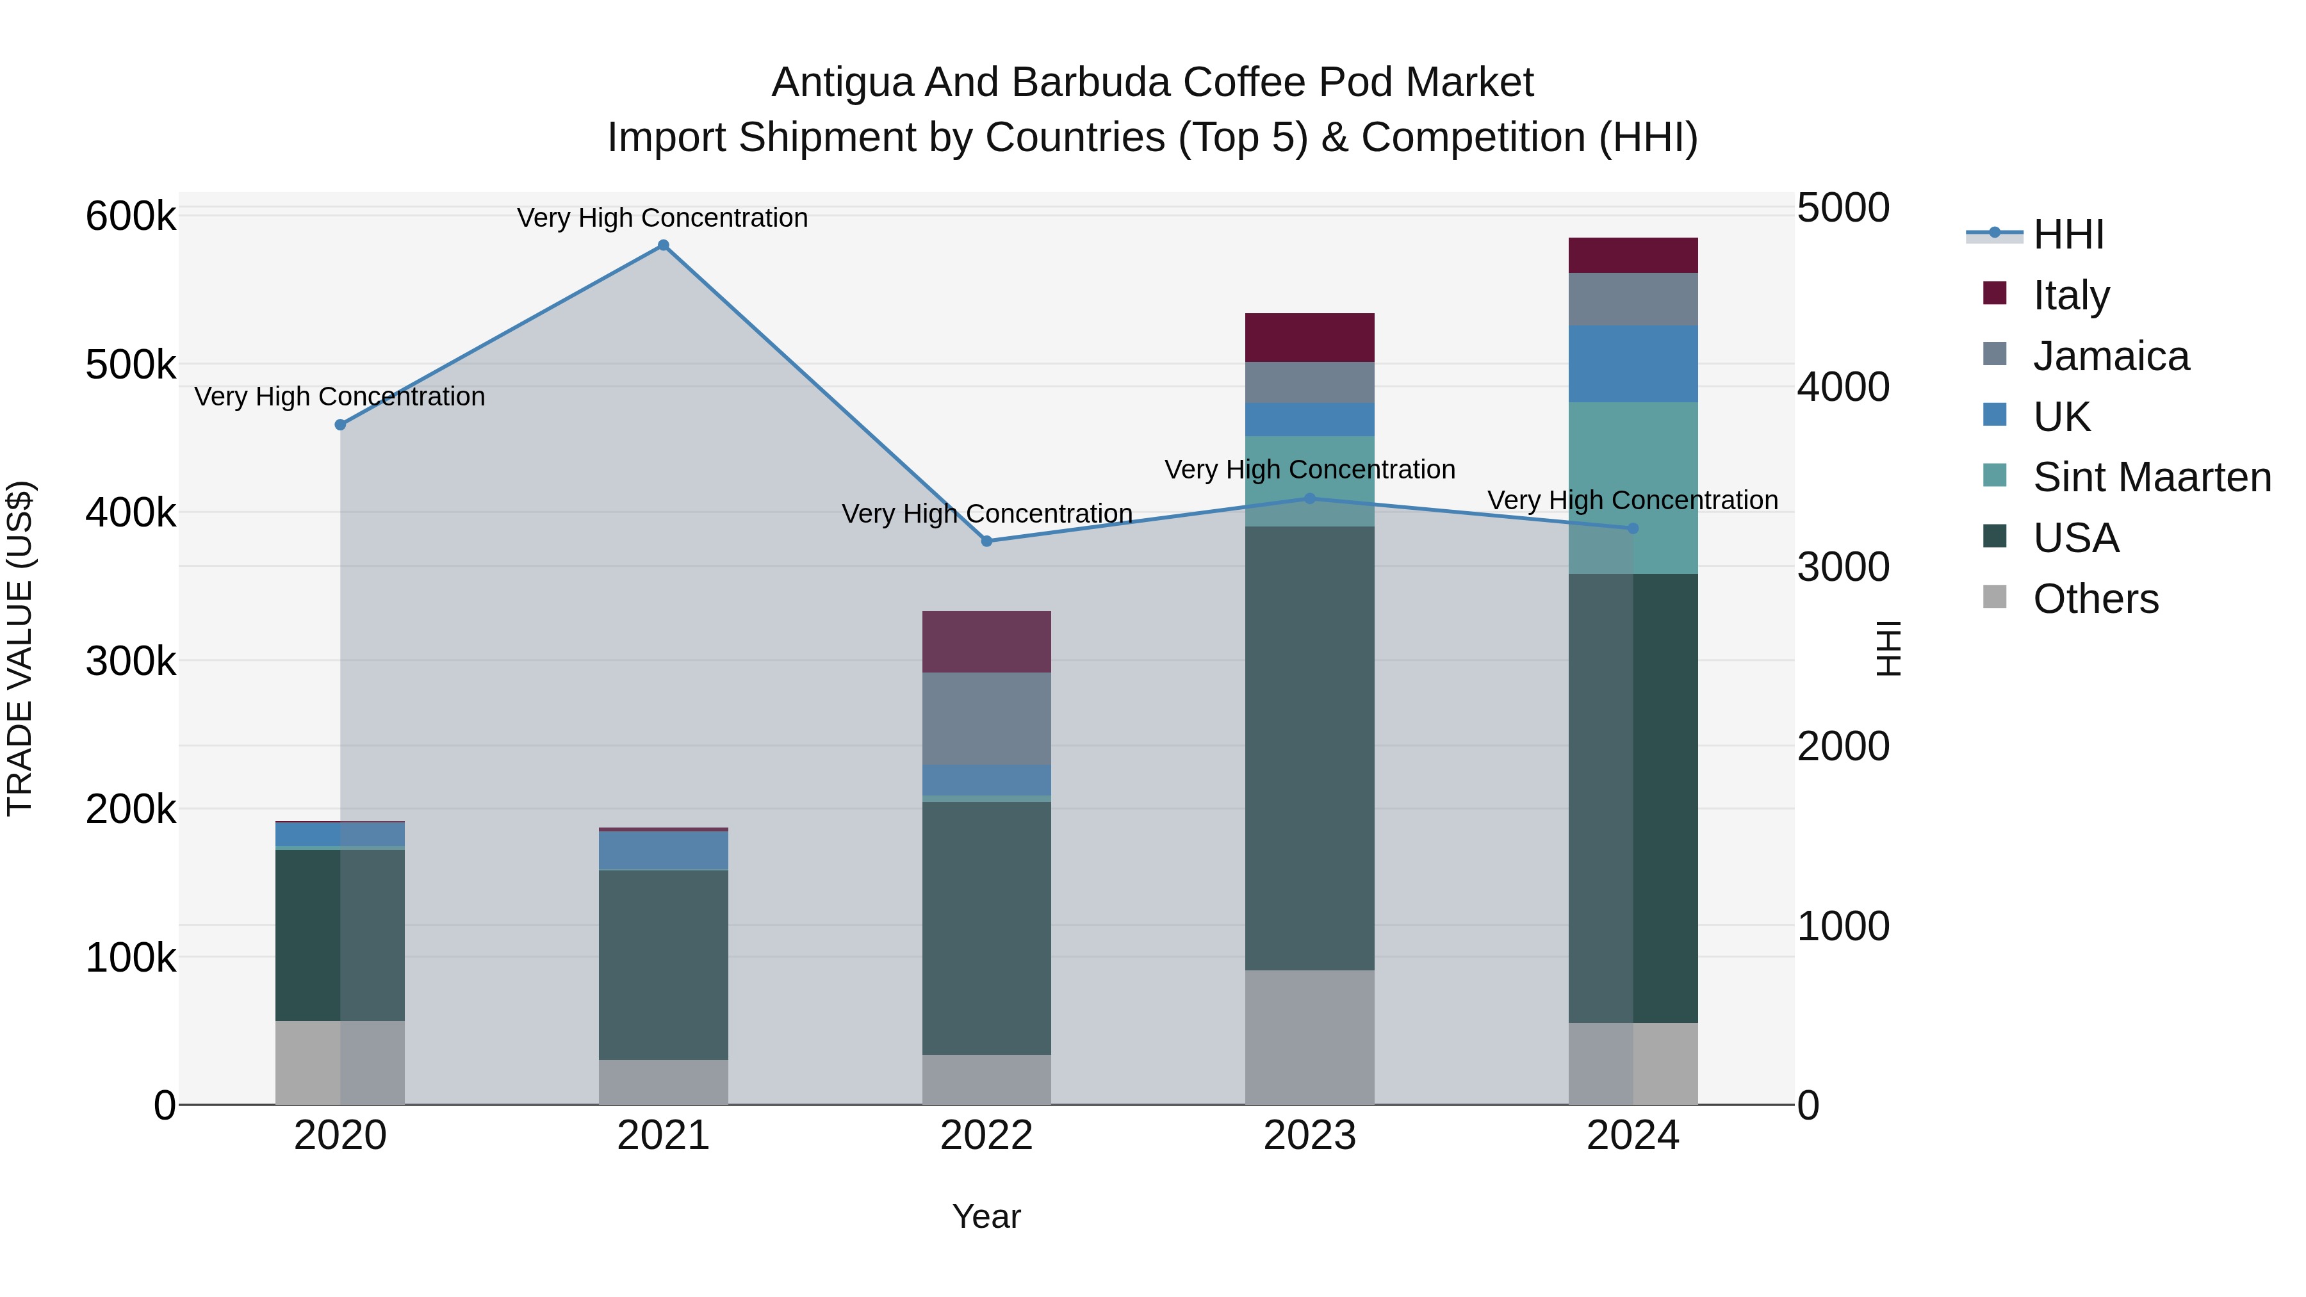Click the chart title Antigua And Barbuda Coffee Pod Market
Viewport: 2306px width, 1297px height.
(x=1152, y=83)
